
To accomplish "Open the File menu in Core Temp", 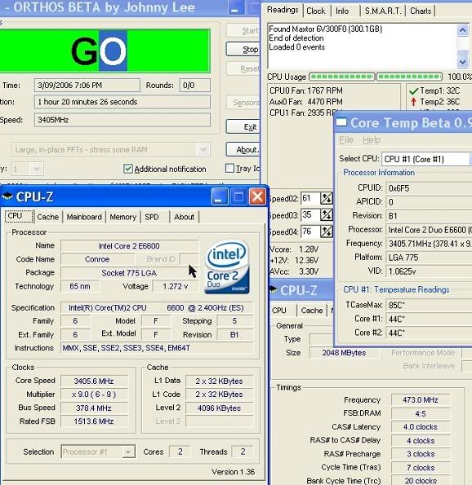I will 346,140.
